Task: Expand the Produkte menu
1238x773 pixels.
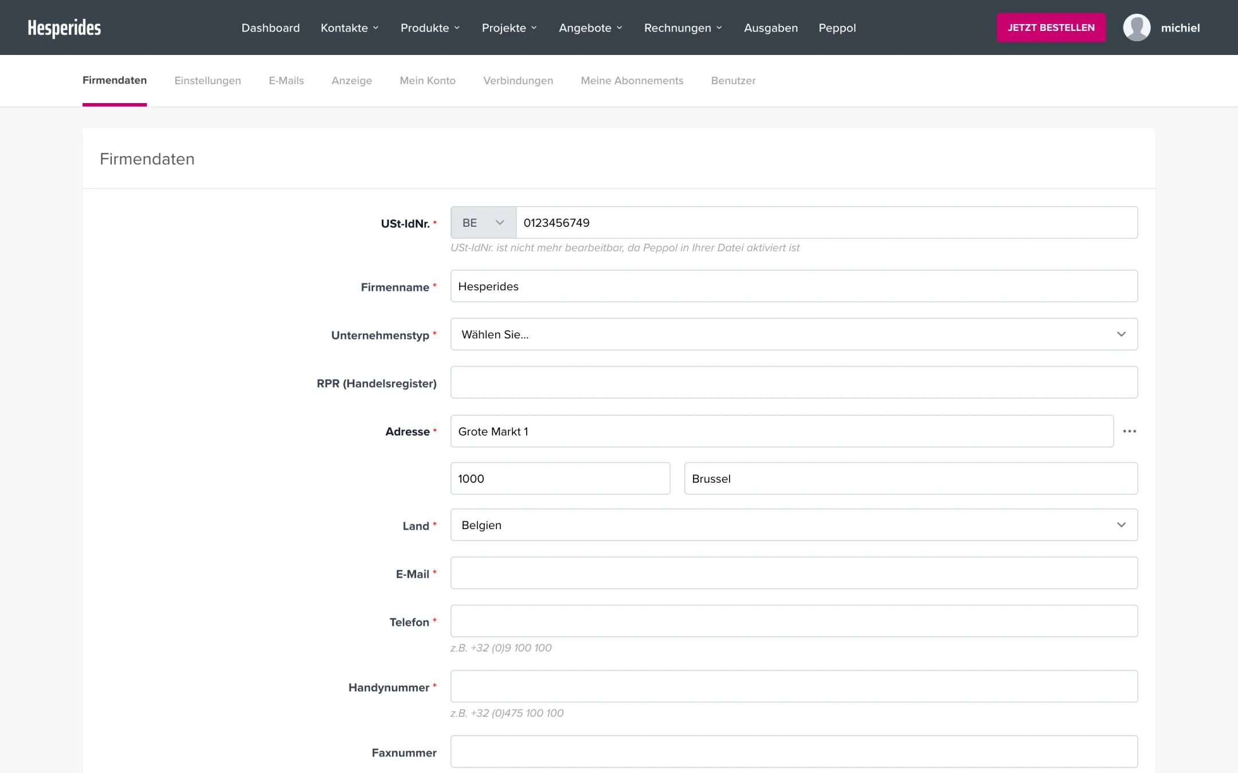Action: [430, 28]
